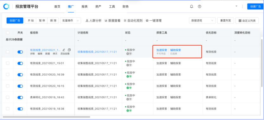Screen dimensions: 264x120
Task: Click 添加创意 under the first group
Action: point(65,54)
